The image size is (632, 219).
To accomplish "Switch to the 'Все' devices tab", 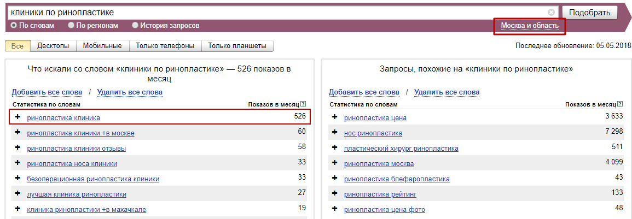I will [x=18, y=46].
